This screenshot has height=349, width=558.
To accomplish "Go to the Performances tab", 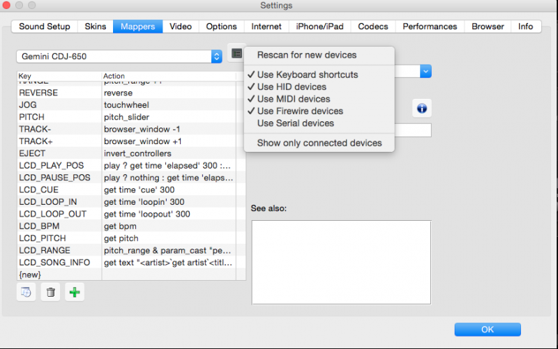I will coord(429,26).
